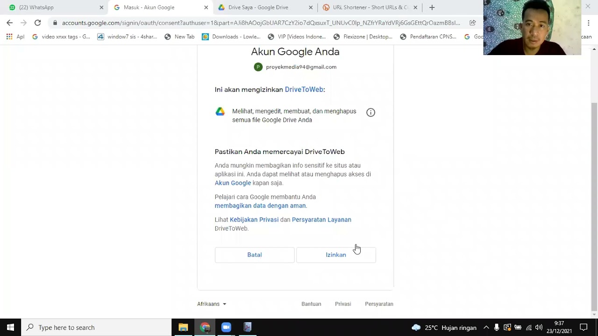
Task: Open the New Tab bookmark
Action: (x=179, y=37)
